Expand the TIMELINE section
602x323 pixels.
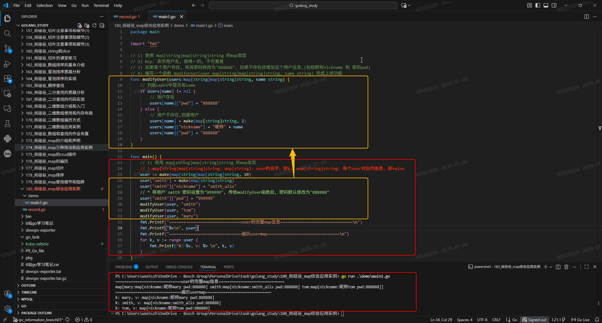[62, 292]
